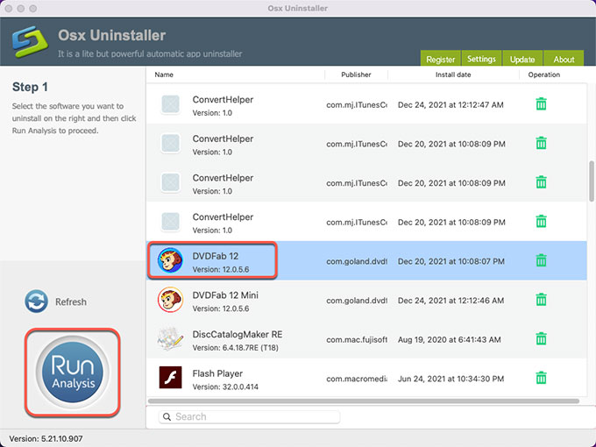
Task: Select the Flash Player name text
Action: click(x=217, y=373)
